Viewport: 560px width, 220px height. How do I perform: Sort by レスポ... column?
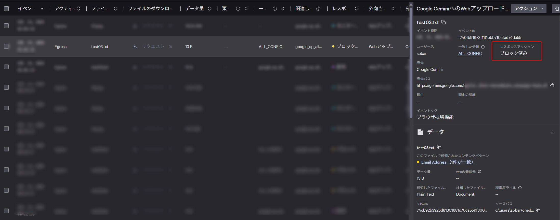(356, 9)
